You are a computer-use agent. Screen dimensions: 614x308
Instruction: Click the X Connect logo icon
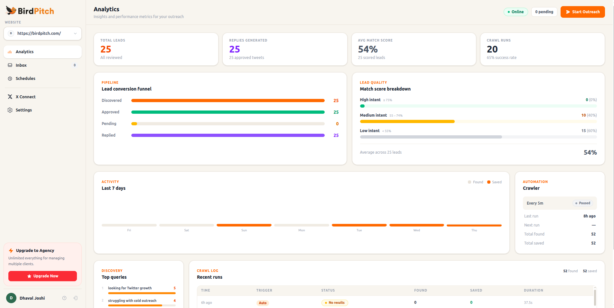[x=10, y=97]
